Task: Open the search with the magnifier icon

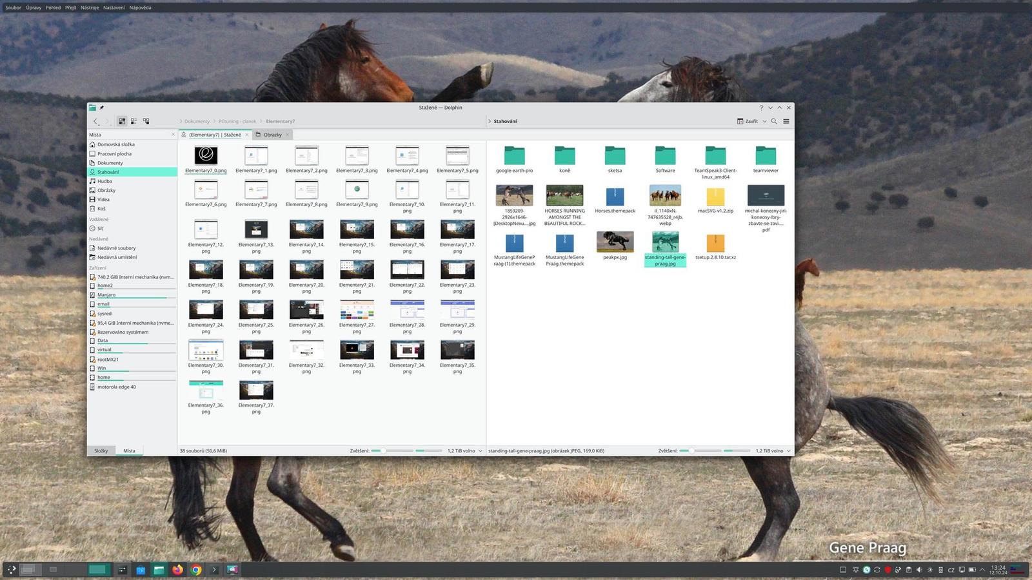Action: [x=774, y=121]
